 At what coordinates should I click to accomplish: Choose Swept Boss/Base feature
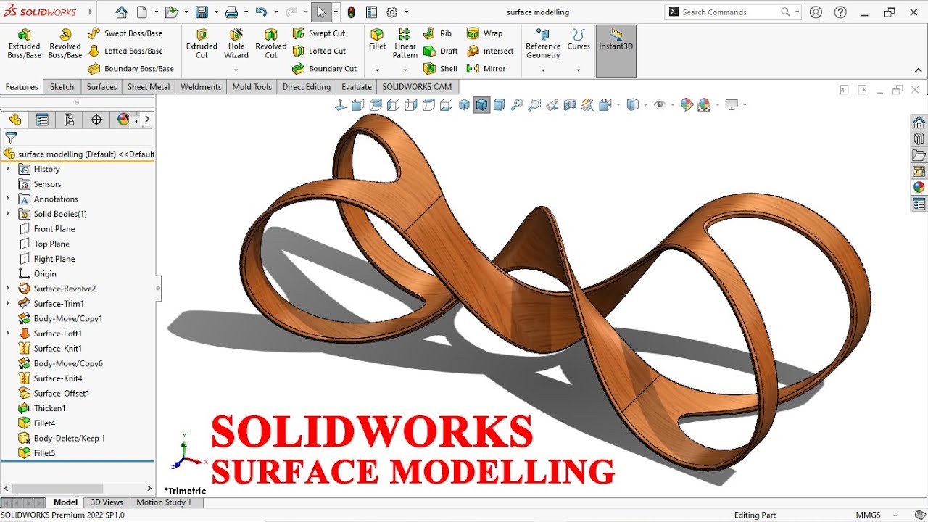tap(125, 33)
